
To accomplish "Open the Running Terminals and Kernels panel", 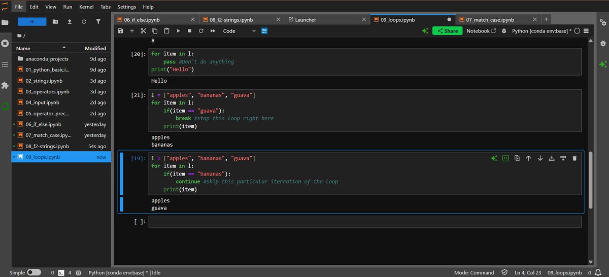I will click(5, 43).
